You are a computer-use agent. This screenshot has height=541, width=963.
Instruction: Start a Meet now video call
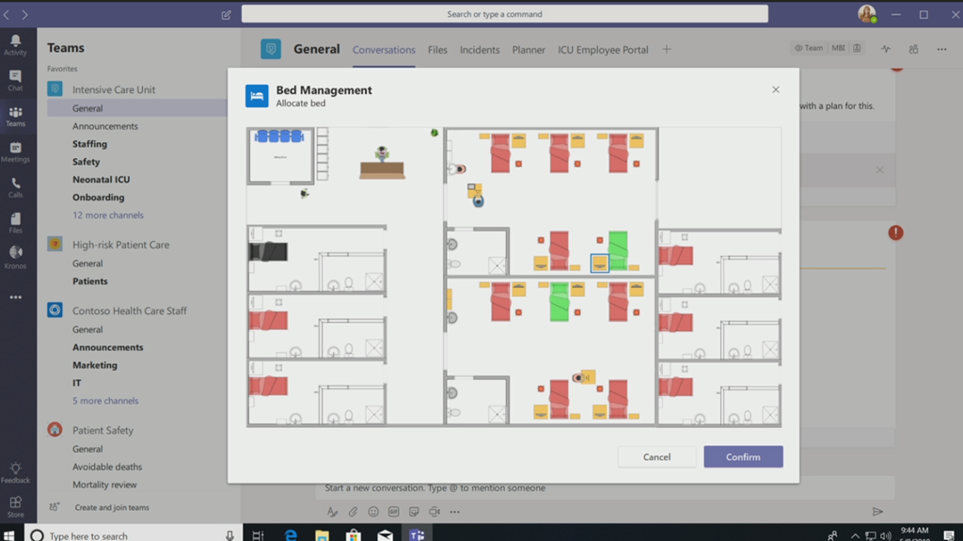point(434,512)
